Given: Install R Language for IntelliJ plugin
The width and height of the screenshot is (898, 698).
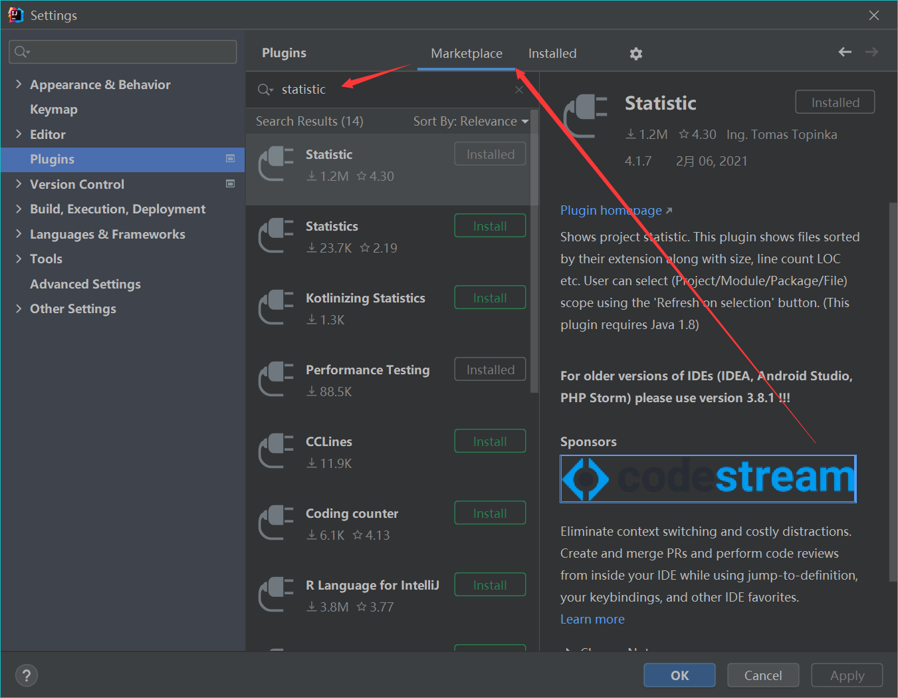Looking at the screenshot, I should [x=490, y=585].
